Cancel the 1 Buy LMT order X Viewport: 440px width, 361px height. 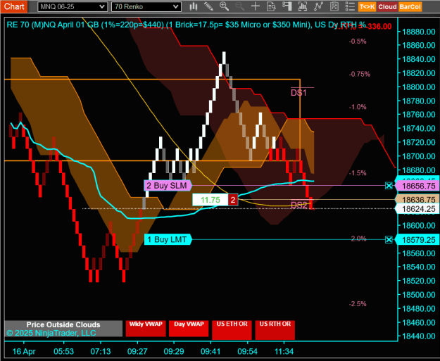tap(389, 240)
